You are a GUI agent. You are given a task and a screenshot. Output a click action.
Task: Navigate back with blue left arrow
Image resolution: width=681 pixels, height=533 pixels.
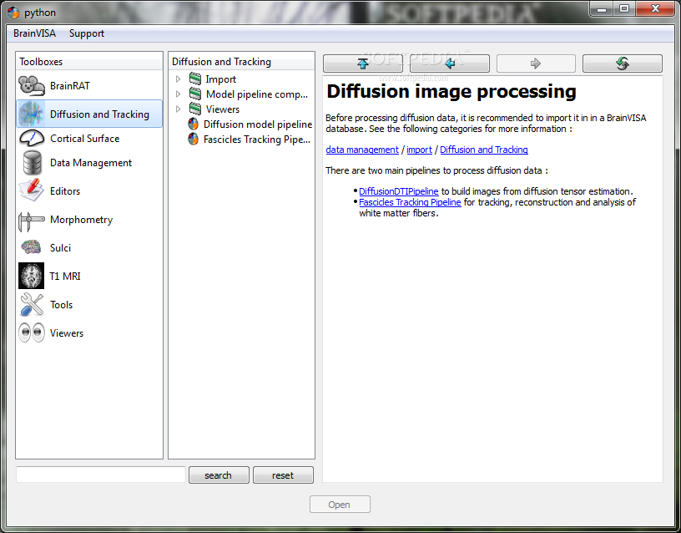(450, 63)
